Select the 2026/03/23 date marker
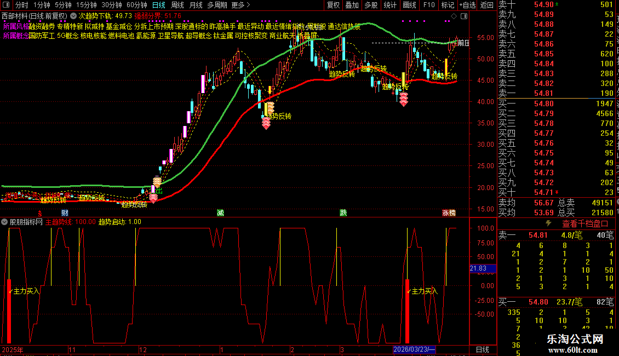Viewport: 619px width, 356px height. (x=414, y=349)
